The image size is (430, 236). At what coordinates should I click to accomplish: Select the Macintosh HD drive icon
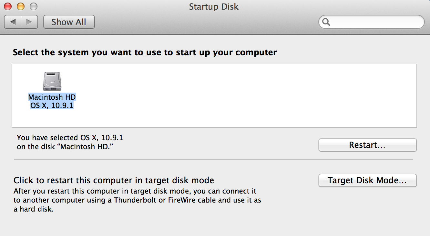pyautogui.click(x=52, y=81)
